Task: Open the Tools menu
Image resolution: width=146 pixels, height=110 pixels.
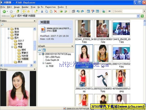Action: tap(61, 7)
